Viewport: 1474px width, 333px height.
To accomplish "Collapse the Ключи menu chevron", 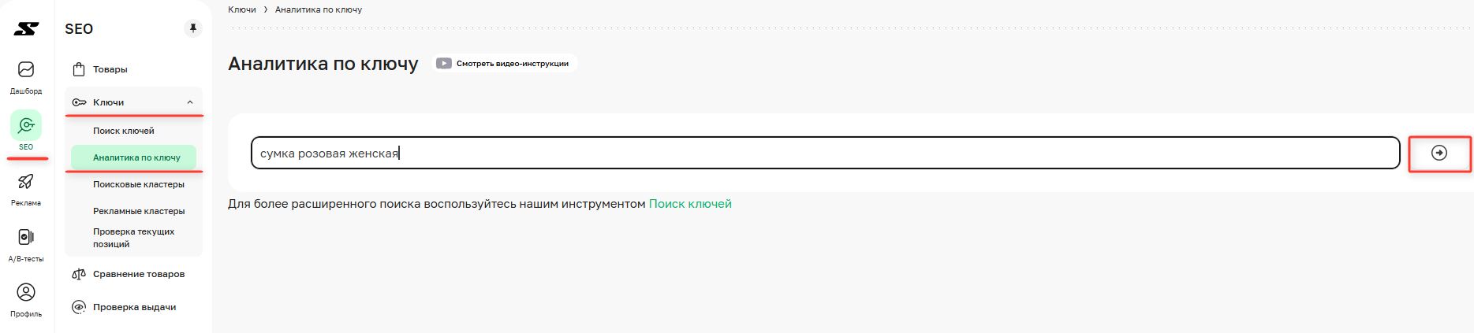I will tap(190, 102).
